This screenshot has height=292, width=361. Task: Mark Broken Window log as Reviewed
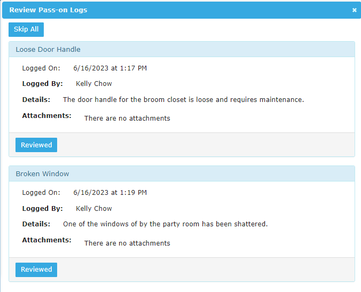pos(36,270)
